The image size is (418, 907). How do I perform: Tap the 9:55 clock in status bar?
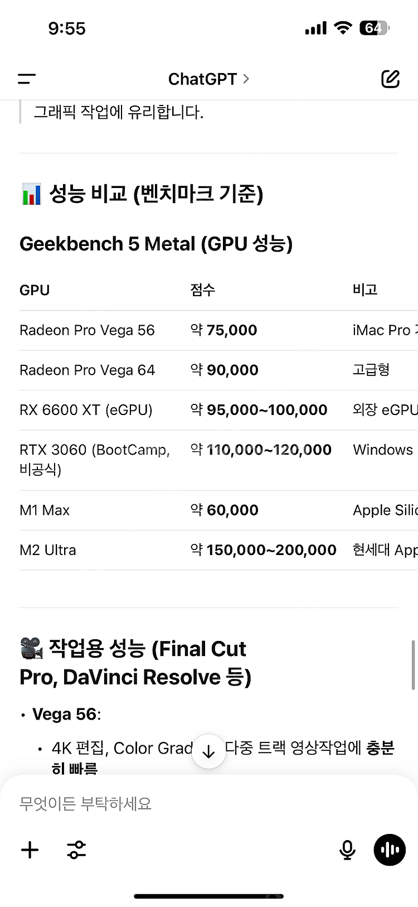click(x=67, y=28)
